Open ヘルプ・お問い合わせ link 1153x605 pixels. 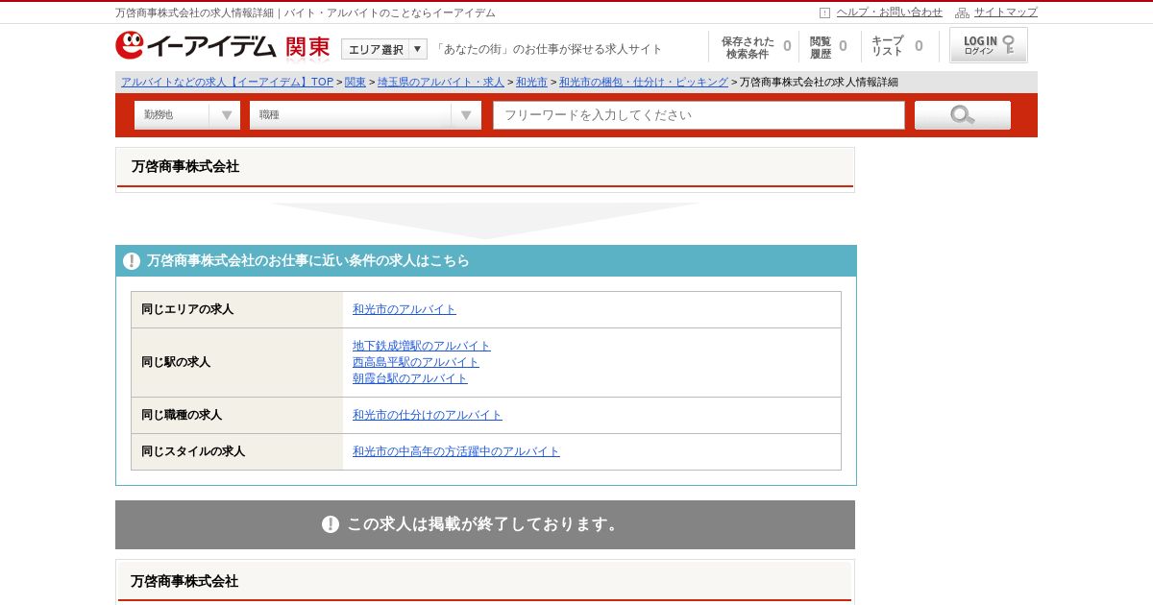coord(890,12)
